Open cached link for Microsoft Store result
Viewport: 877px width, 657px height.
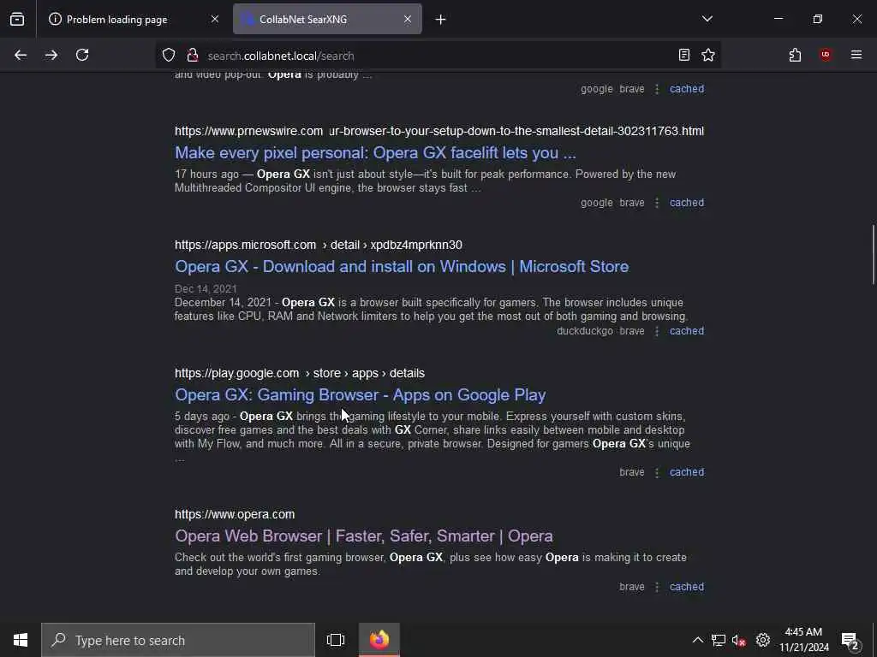[687, 331]
